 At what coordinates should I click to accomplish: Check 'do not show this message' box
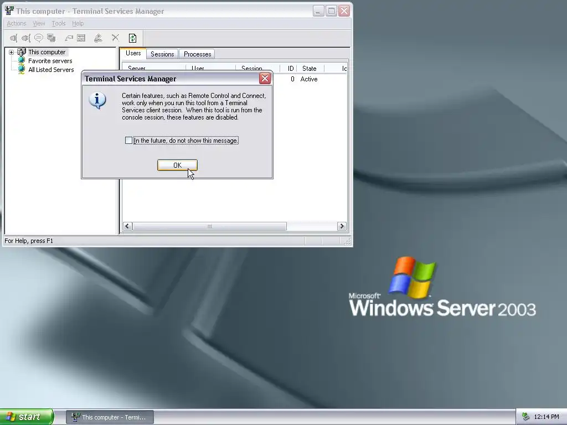click(x=128, y=140)
